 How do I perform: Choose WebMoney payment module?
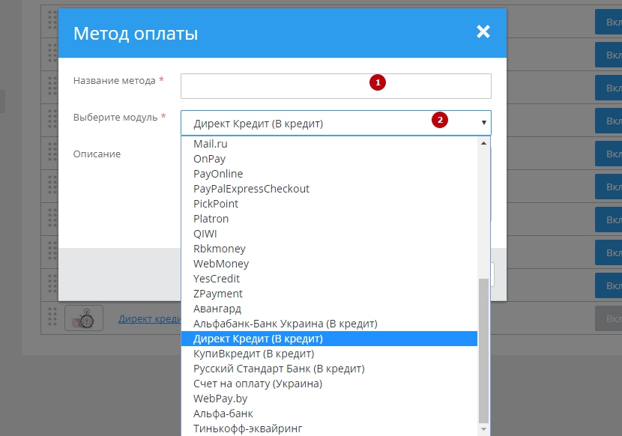pos(329,264)
